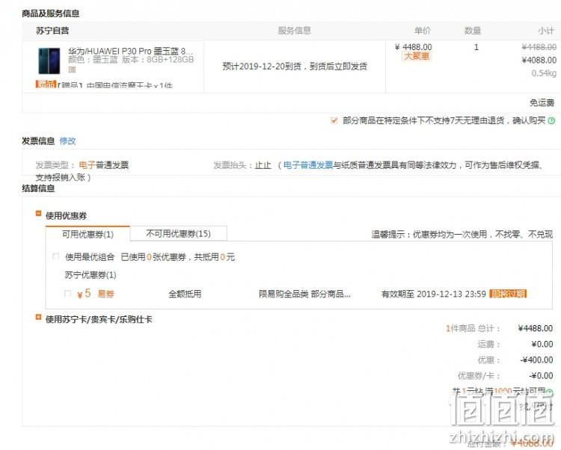Click the 全额抵用 coupon text

(185, 295)
